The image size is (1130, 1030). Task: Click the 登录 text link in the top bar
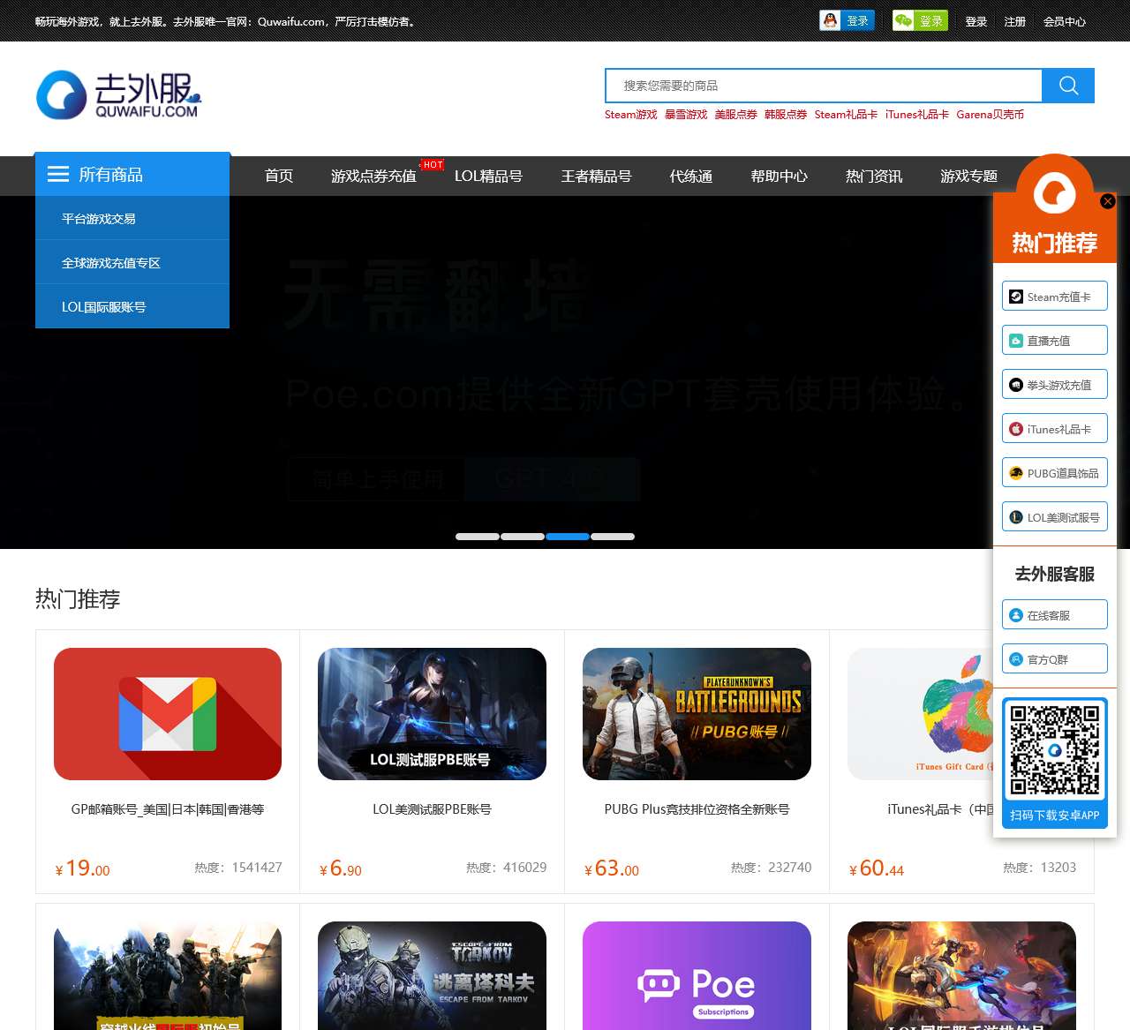coord(976,21)
